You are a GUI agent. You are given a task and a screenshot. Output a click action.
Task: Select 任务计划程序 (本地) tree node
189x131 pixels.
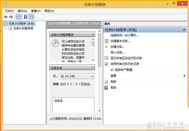[19, 24]
